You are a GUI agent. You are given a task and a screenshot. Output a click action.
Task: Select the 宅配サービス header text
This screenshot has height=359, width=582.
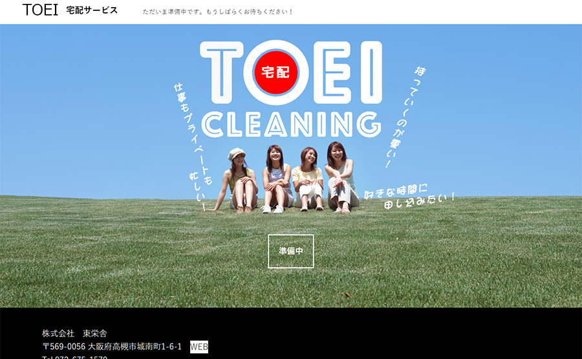[92, 10]
